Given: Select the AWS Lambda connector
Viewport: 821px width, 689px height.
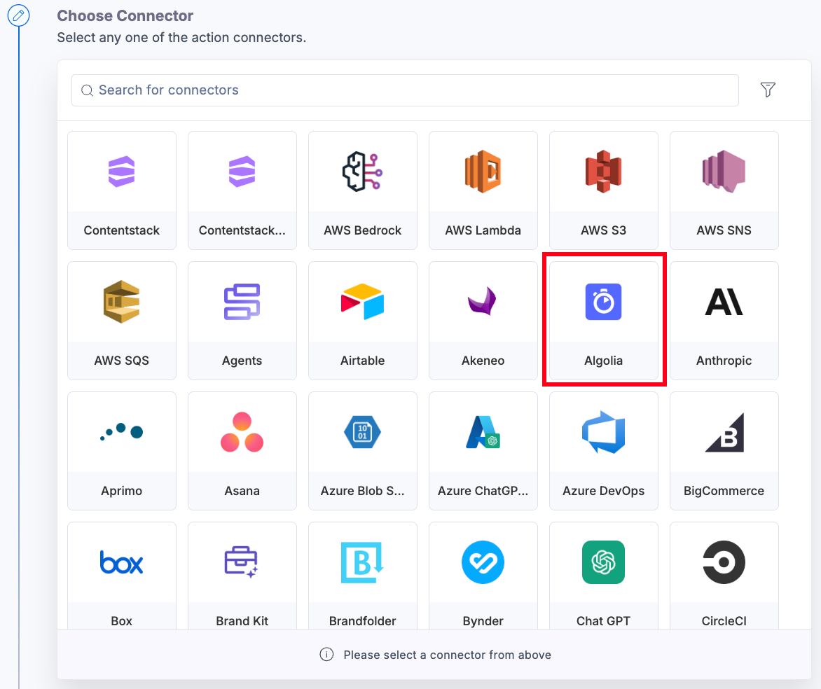Looking at the screenshot, I should tap(483, 190).
